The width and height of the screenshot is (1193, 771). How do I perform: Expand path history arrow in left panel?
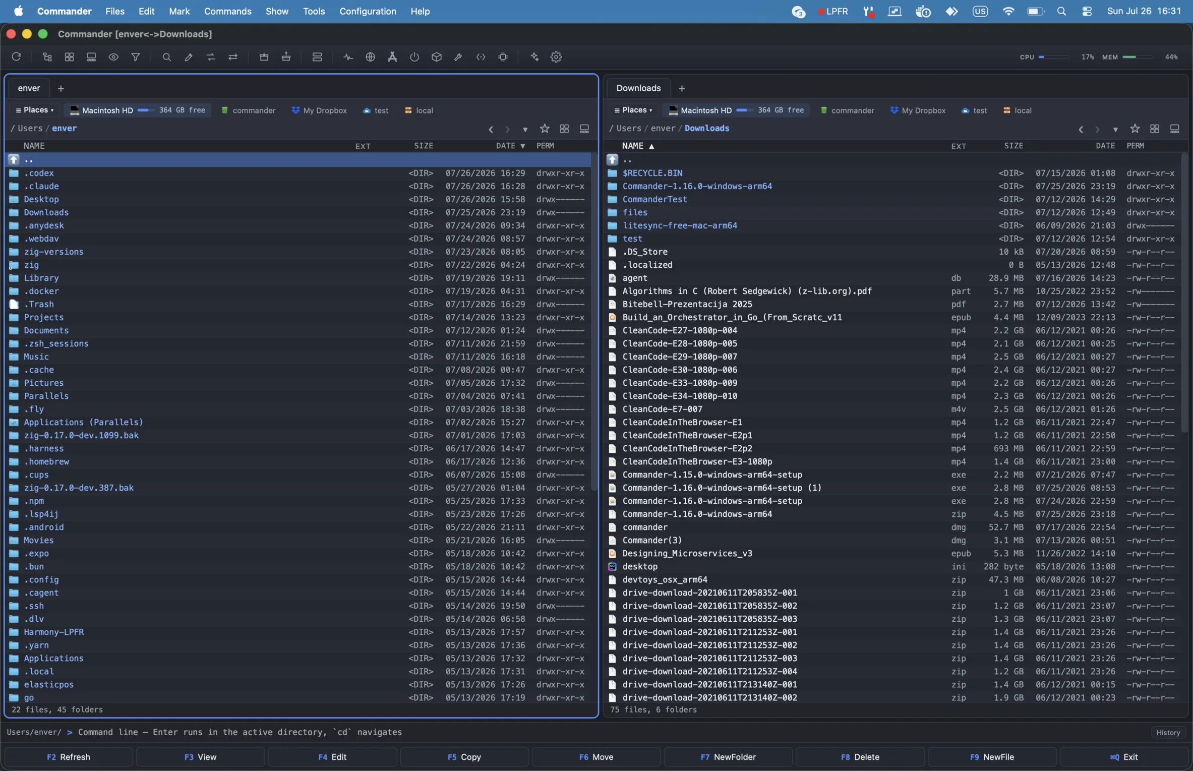click(525, 130)
